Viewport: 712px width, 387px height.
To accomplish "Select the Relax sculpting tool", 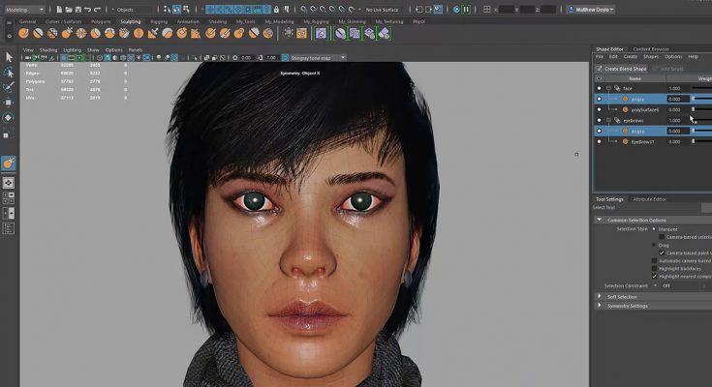I will click(x=52, y=33).
